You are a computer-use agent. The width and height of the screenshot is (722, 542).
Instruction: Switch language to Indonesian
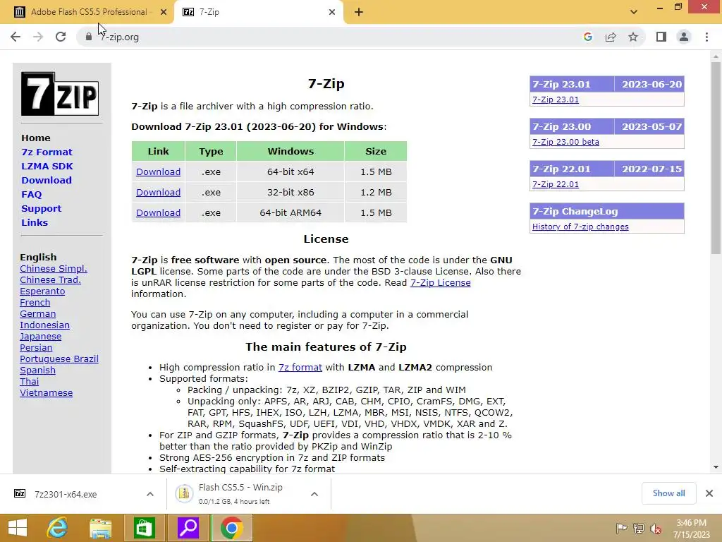point(44,325)
